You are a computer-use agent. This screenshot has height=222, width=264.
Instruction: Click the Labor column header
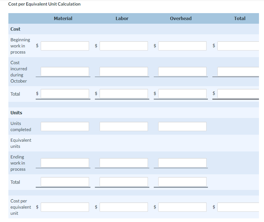[x=122, y=18]
